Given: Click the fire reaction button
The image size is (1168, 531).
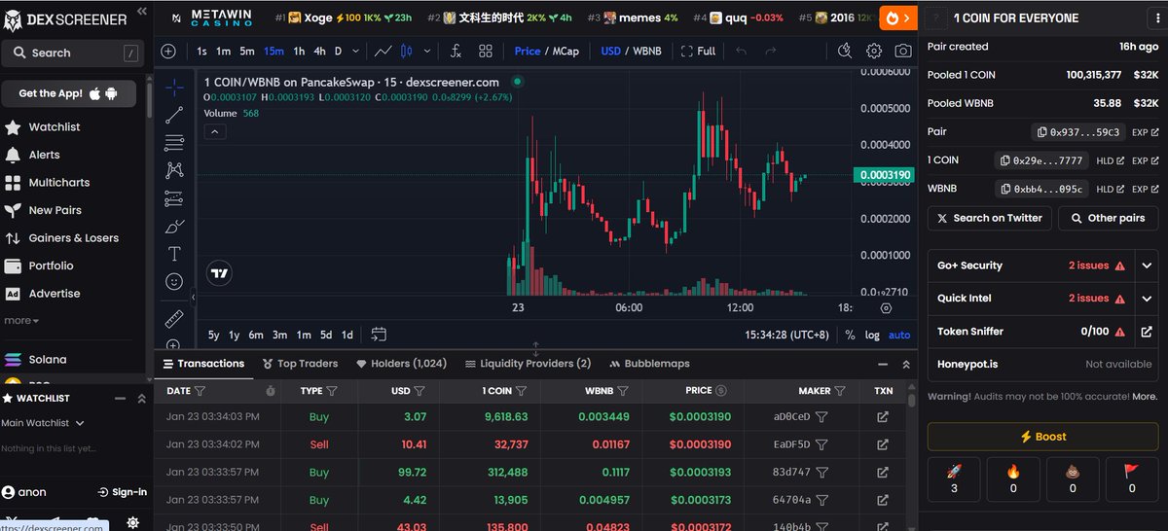Looking at the screenshot, I should tap(1013, 479).
